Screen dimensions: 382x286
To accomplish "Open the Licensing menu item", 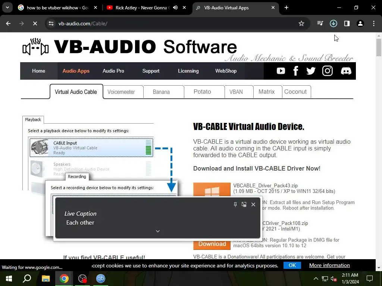I will pyautogui.click(x=188, y=71).
